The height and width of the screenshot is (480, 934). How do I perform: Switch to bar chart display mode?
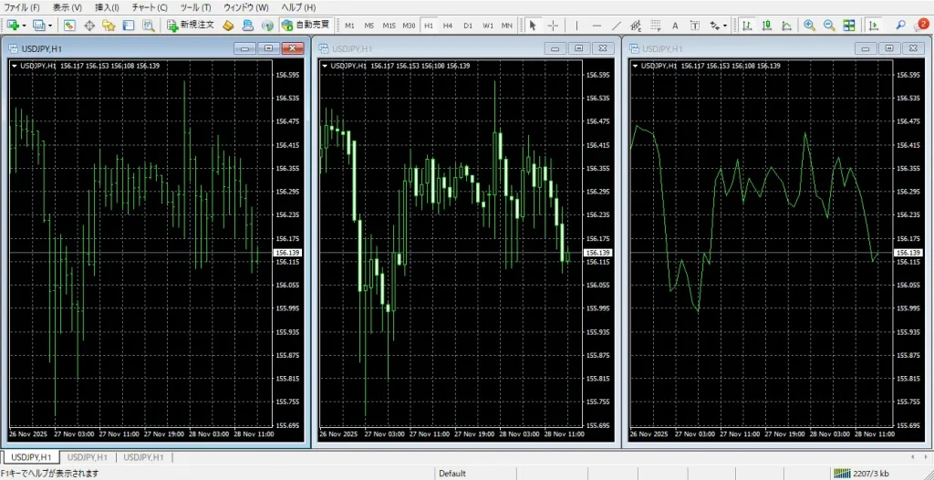click(747, 26)
